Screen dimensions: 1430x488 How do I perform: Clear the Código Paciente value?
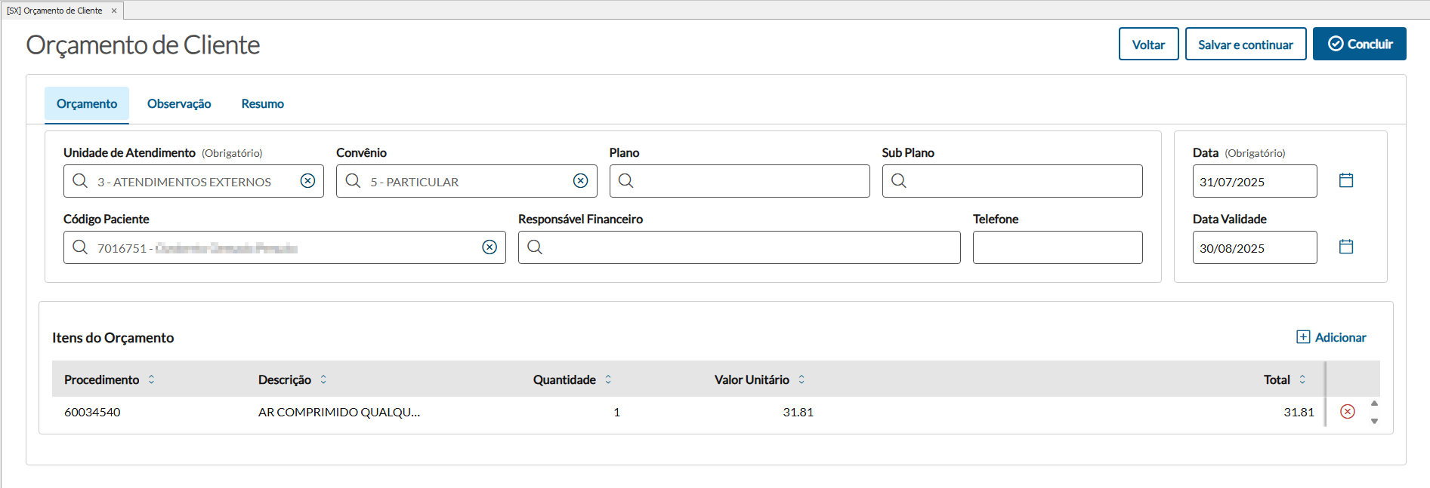pos(490,247)
